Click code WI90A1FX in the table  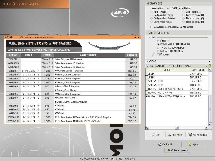(x=13, y=63)
